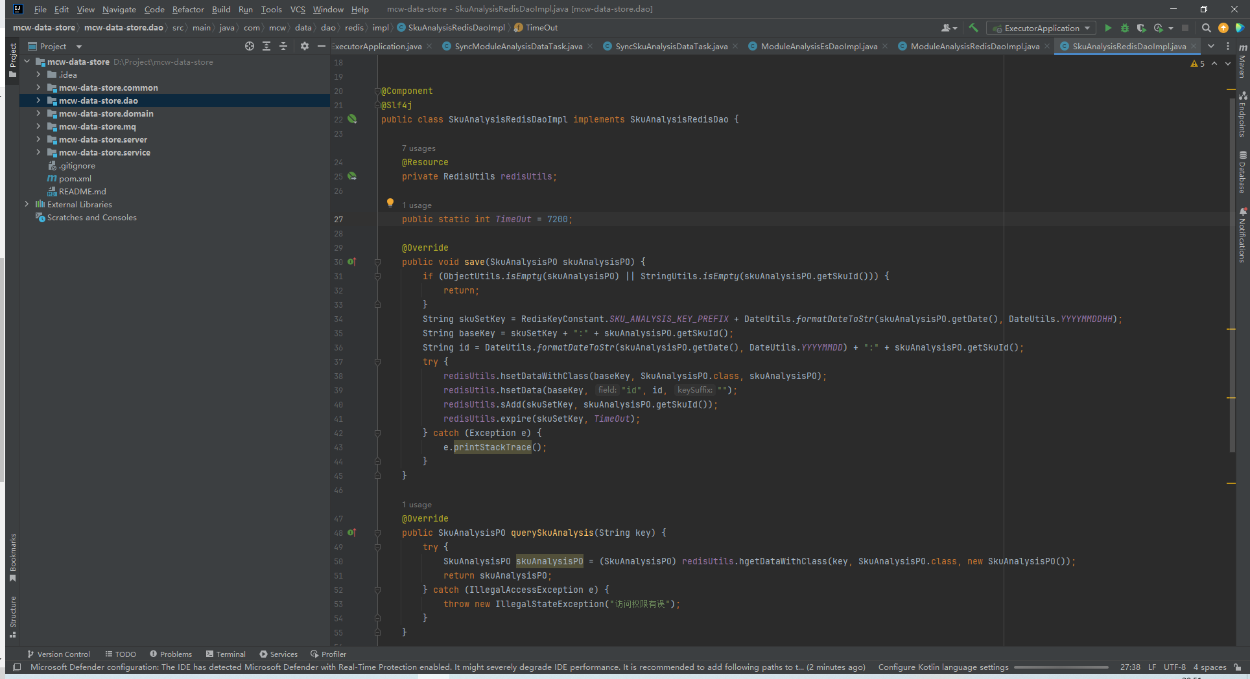Build project with the hammer icon
This screenshot has height=679, width=1250.
pos(973,28)
